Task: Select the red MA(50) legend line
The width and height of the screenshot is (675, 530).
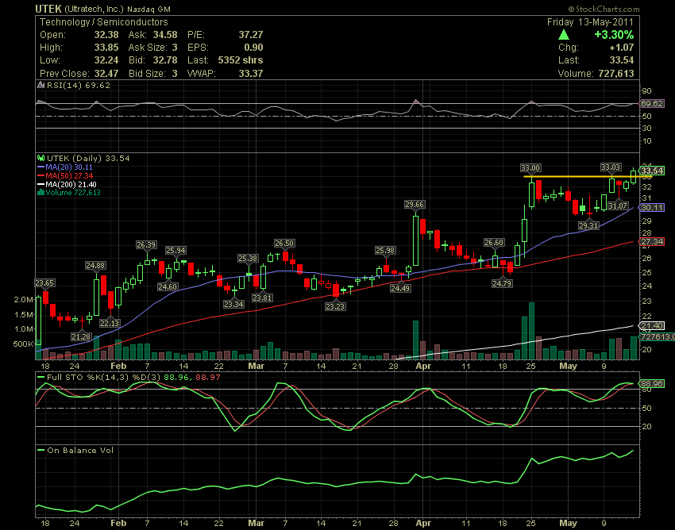Action: point(41,175)
